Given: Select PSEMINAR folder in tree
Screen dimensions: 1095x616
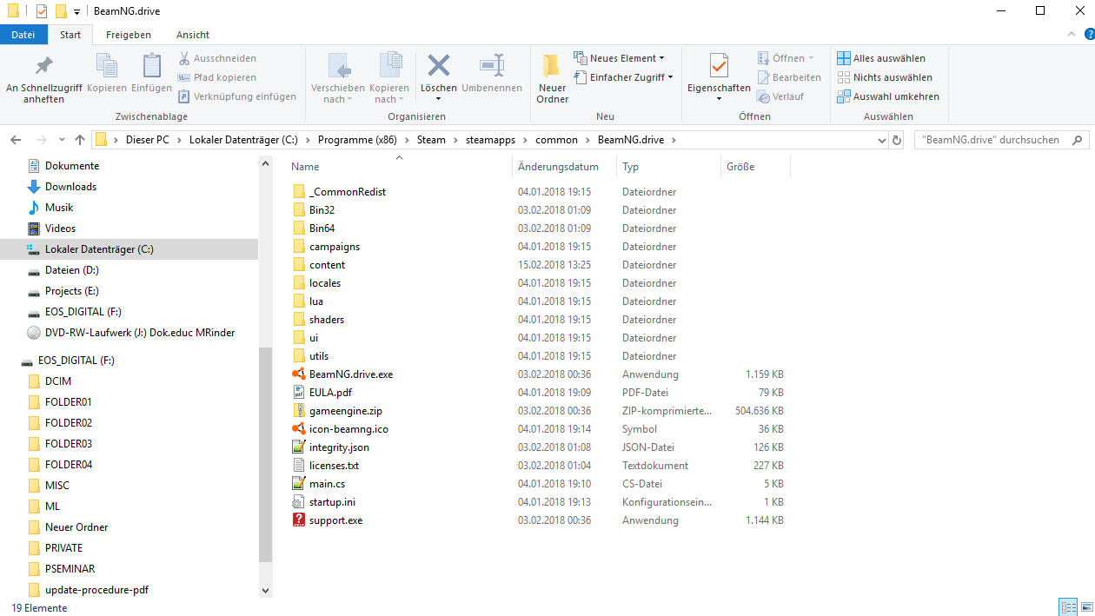Looking at the screenshot, I should pos(70,569).
